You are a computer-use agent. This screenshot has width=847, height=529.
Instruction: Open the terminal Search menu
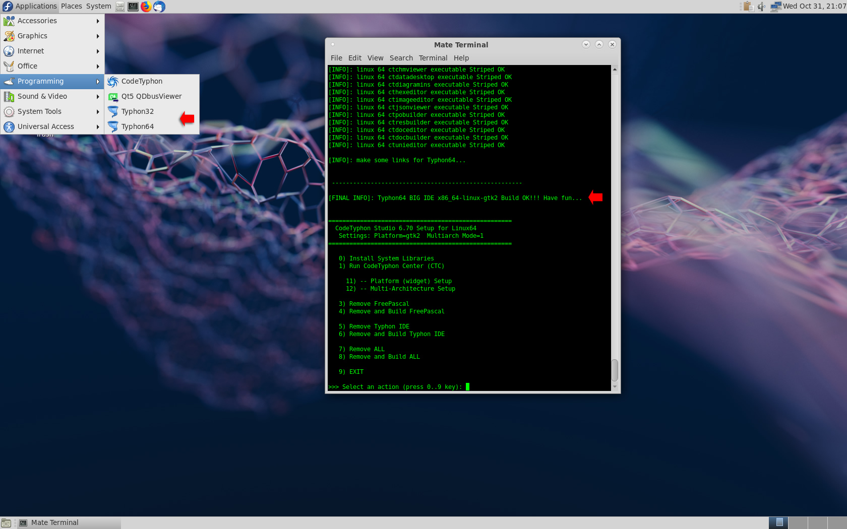(x=401, y=58)
